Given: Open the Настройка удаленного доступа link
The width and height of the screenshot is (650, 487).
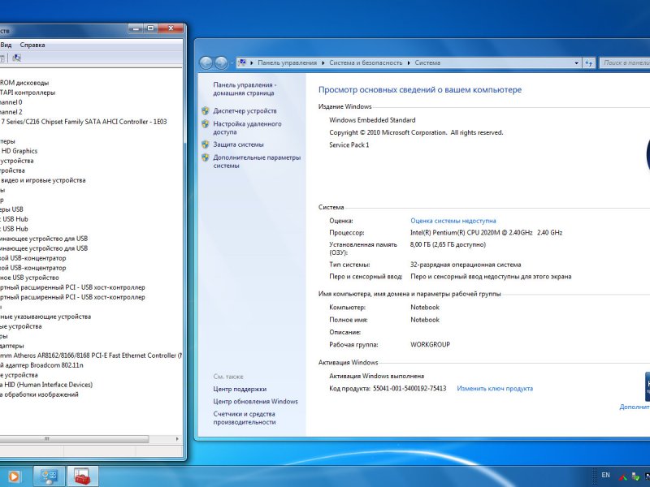Looking at the screenshot, I should tap(247, 128).
